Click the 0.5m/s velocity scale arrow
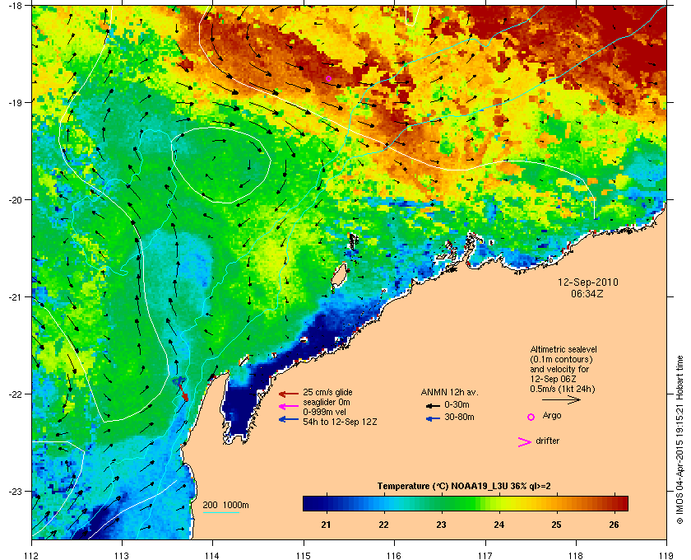 tap(561, 400)
